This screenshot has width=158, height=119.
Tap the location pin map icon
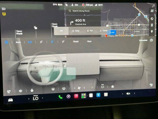coord(152,31)
